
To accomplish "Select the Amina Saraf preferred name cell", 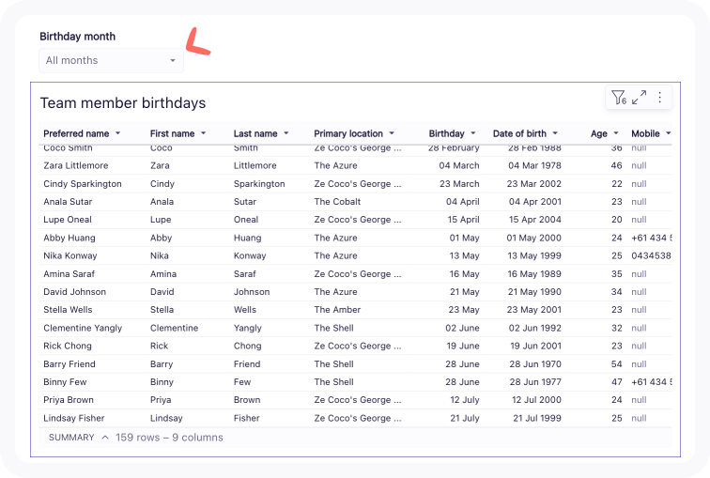I will point(69,274).
